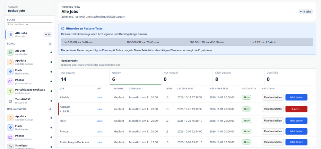The image size is (321, 149).
Task: Select the All-VMs server icon under Lokal
Action: point(10,52)
